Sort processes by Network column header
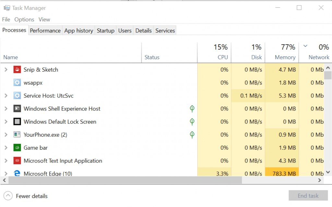This screenshot has height=207, width=332. pyautogui.click(x=315, y=52)
